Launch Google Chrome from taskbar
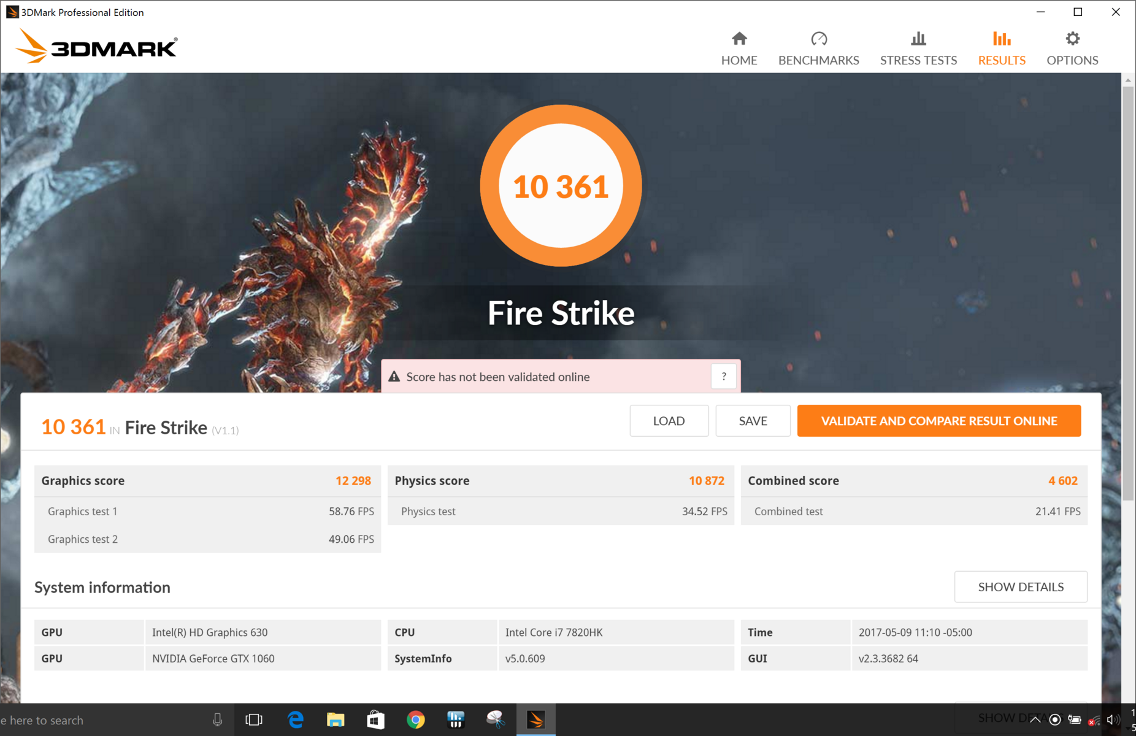The image size is (1136, 736). click(416, 719)
